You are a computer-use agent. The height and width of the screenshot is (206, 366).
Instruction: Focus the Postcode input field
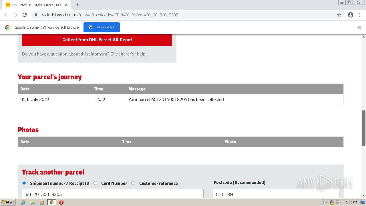(x=276, y=194)
